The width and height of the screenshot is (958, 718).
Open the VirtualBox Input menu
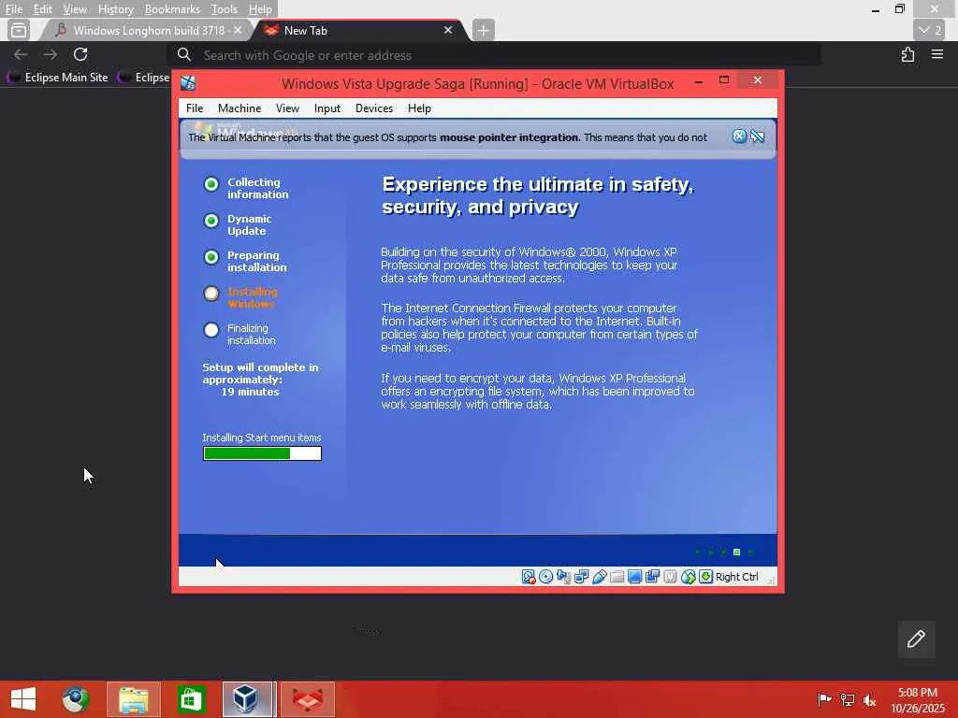coord(327,108)
